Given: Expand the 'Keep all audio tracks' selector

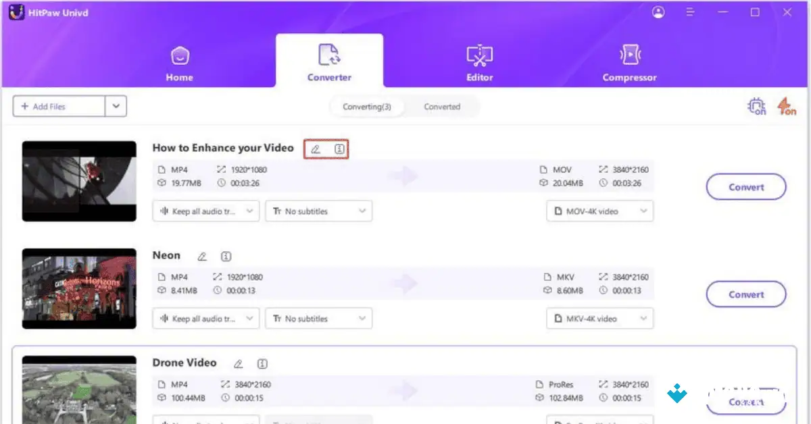Looking at the screenshot, I should click(x=205, y=211).
